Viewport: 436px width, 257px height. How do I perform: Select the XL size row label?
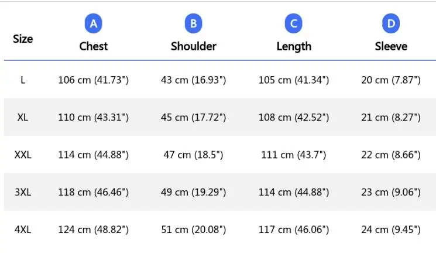click(23, 118)
